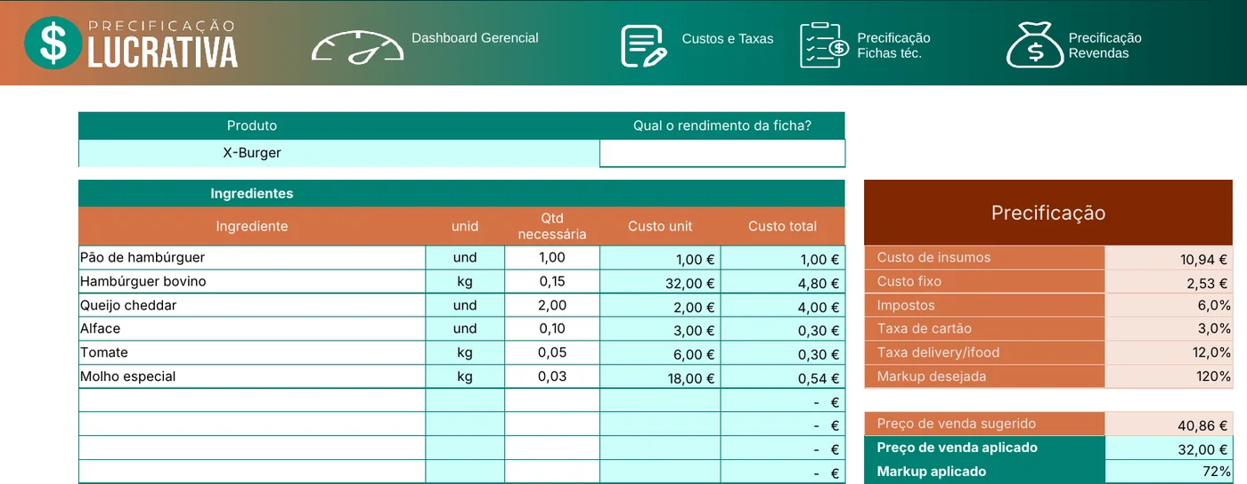Select Alface ingredient cell
The width and height of the screenshot is (1247, 484).
click(252, 329)
